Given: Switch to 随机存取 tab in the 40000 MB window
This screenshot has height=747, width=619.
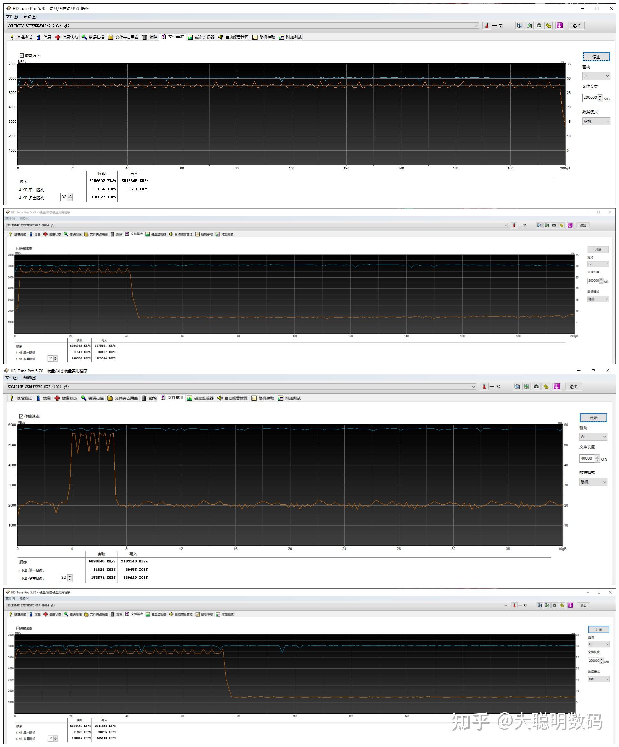Looking at the screenshot, I should tap(262, 398).
